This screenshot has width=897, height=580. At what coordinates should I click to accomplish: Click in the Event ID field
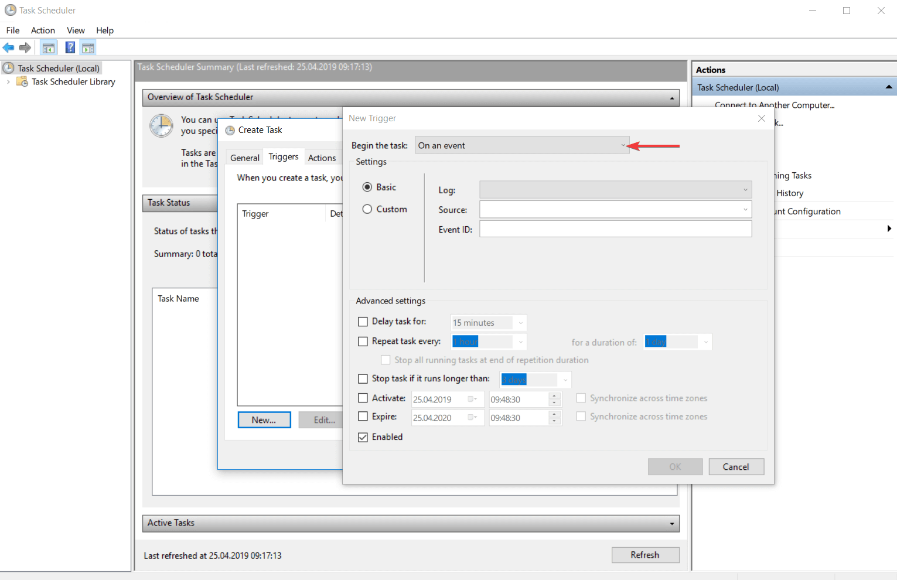point(615,229)
